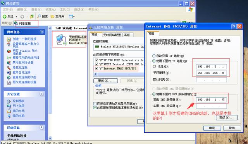Click the Up folder icon in the toolbar
The image size is (248, 144).
(32, 16)
